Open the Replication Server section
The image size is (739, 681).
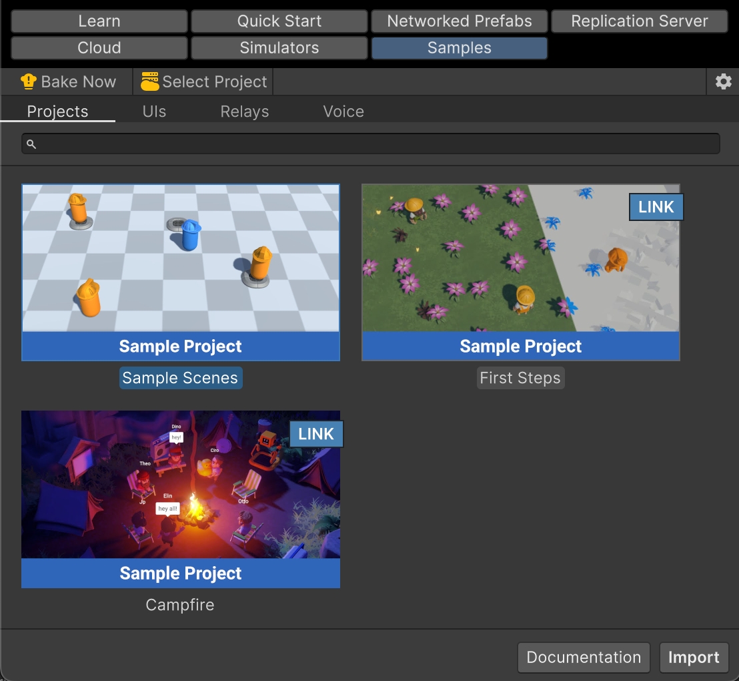coord(639,21)
